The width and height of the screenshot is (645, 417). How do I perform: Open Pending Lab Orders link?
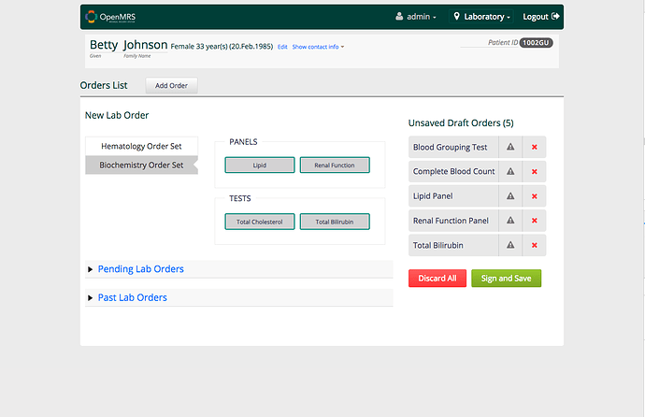click(140, 269)
